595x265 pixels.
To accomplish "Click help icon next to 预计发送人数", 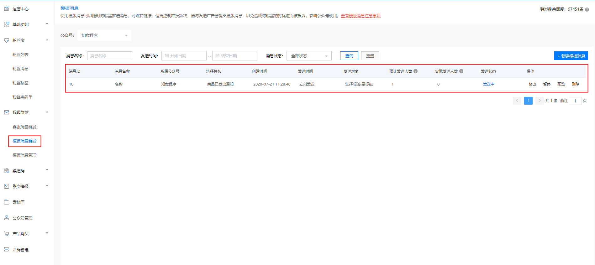I will tap(415, 71).
